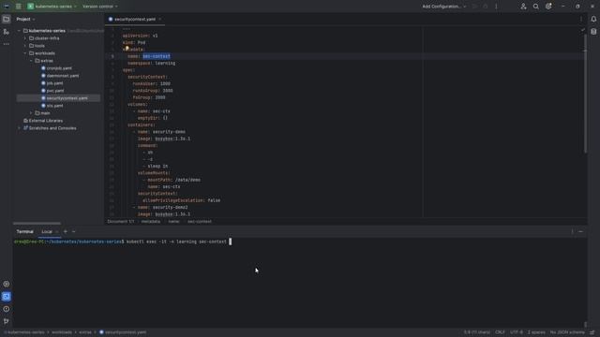Click extras in navigation bar
The width and height of the screenshot is (600, 337).
point(85,332)
